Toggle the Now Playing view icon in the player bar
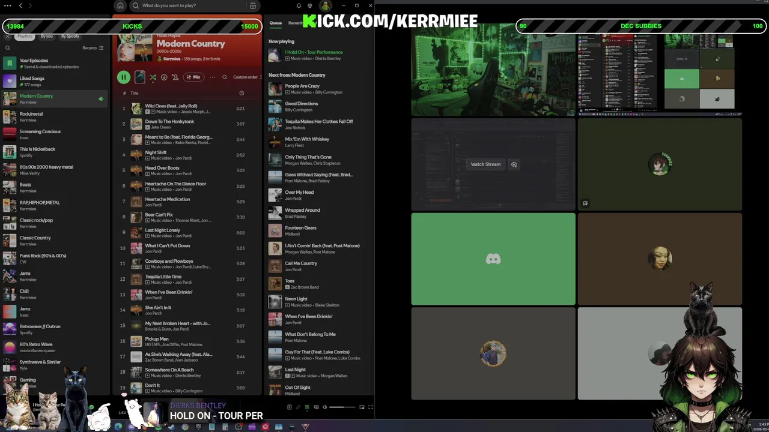Screen dimensions: 769x432 pyautogui.click(x=289, y=407)
